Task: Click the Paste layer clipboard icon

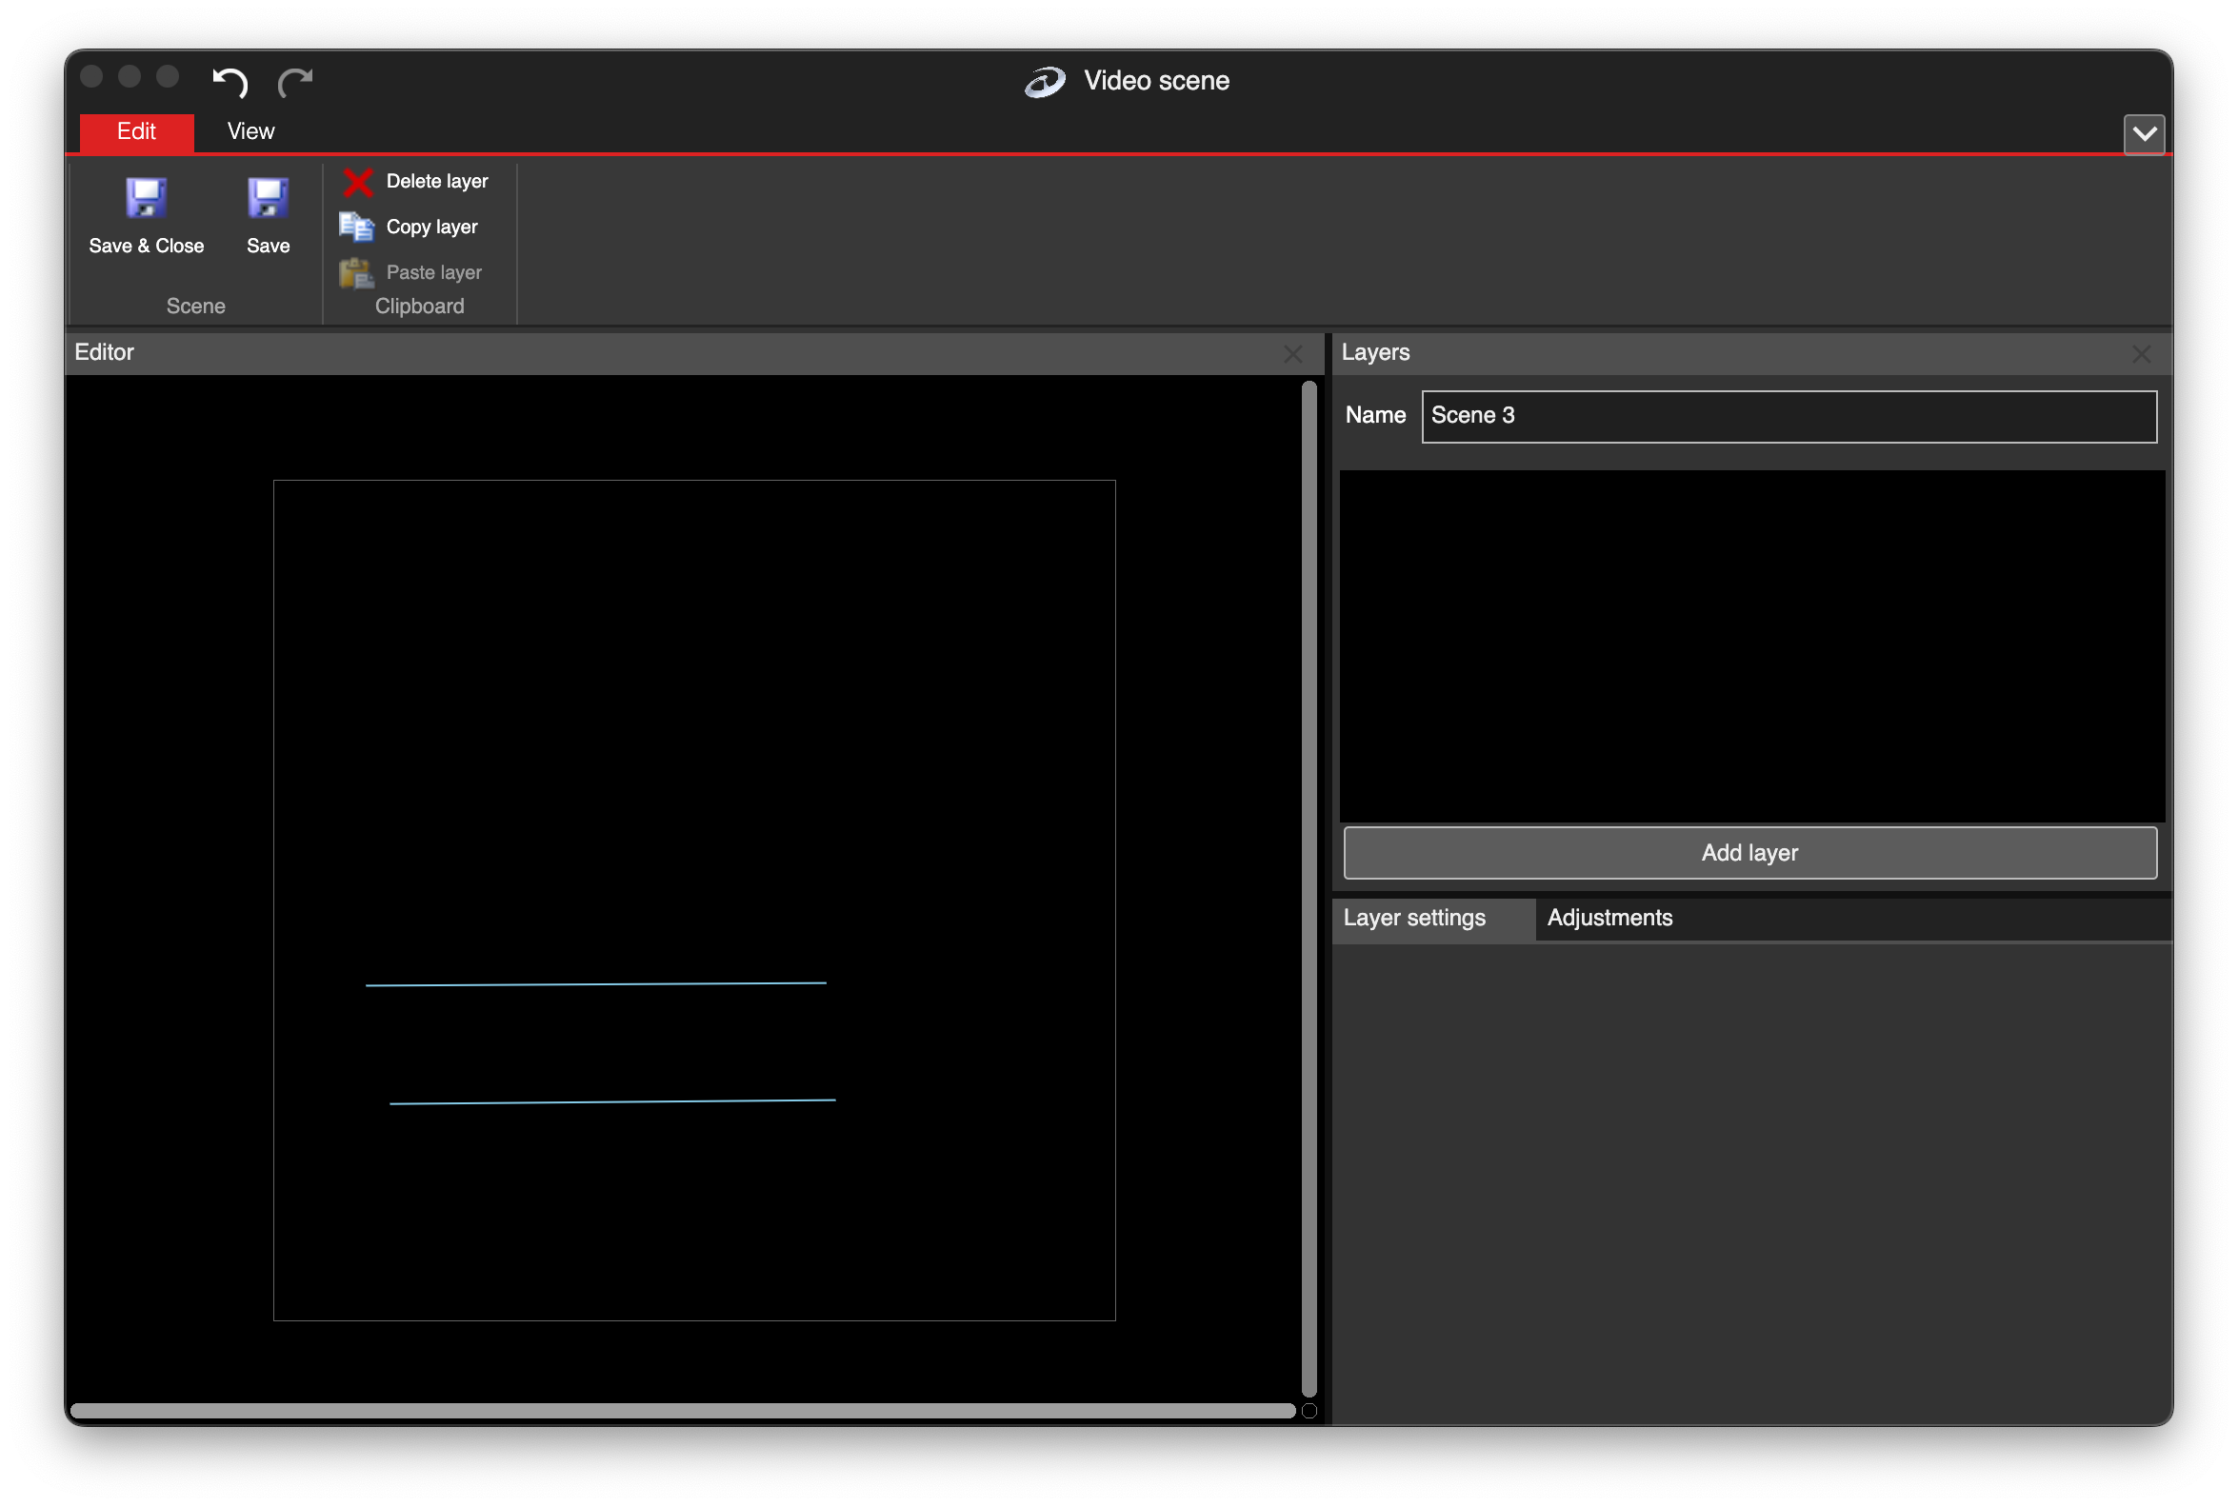Action: (356, 273)
